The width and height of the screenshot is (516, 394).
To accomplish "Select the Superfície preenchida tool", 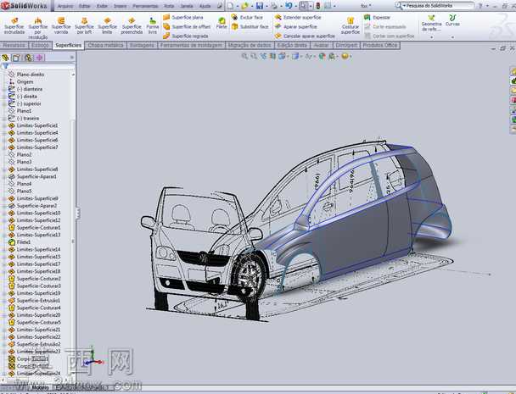I will coord(132,26).
